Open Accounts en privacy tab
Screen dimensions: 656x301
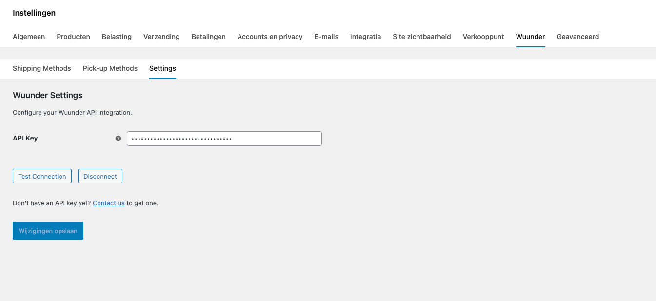click(x=270, y=37)
